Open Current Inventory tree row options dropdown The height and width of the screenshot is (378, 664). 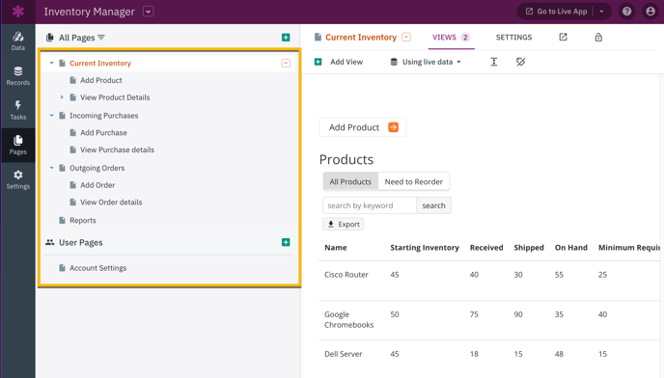[x=286, y=63]
